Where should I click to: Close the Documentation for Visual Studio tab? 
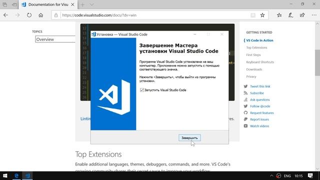click(x=72, y=4)
